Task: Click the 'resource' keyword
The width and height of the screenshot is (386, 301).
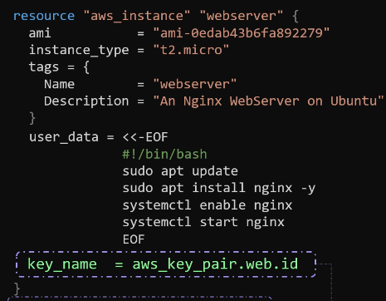Action: coord(44,16)
